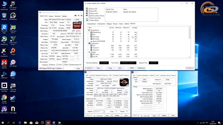Image resolution: width=223 pixels, height=125 pixels.
Task: Select Voltages group in statistics list
Action: (93, 52)
